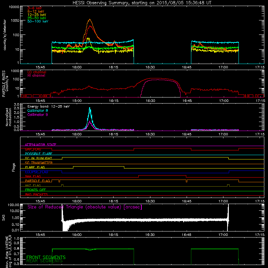Select the red 3-6 keV legend entry
This screenshot has width=268, height=268.
(35, 8)
